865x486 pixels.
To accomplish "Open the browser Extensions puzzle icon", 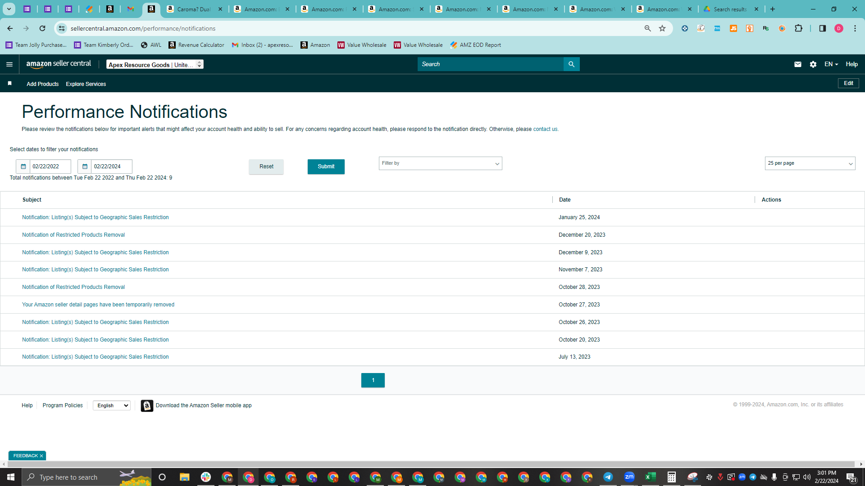I will click(798, 28).
